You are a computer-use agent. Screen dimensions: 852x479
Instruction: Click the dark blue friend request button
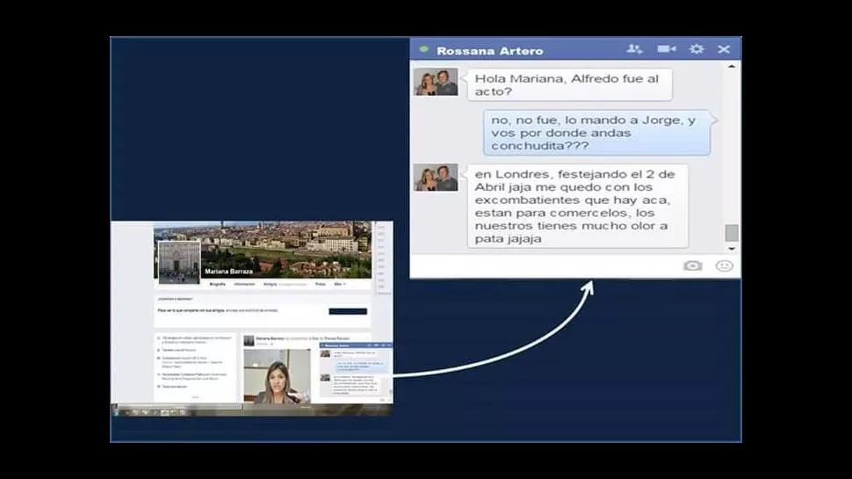pyautogui.click(x=348, y=311)
